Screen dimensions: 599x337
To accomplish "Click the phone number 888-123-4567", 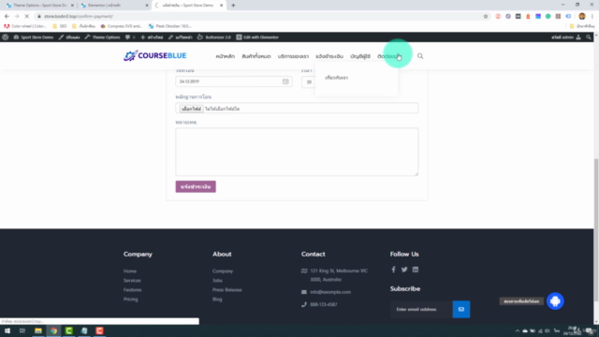I will coord(324,304).
